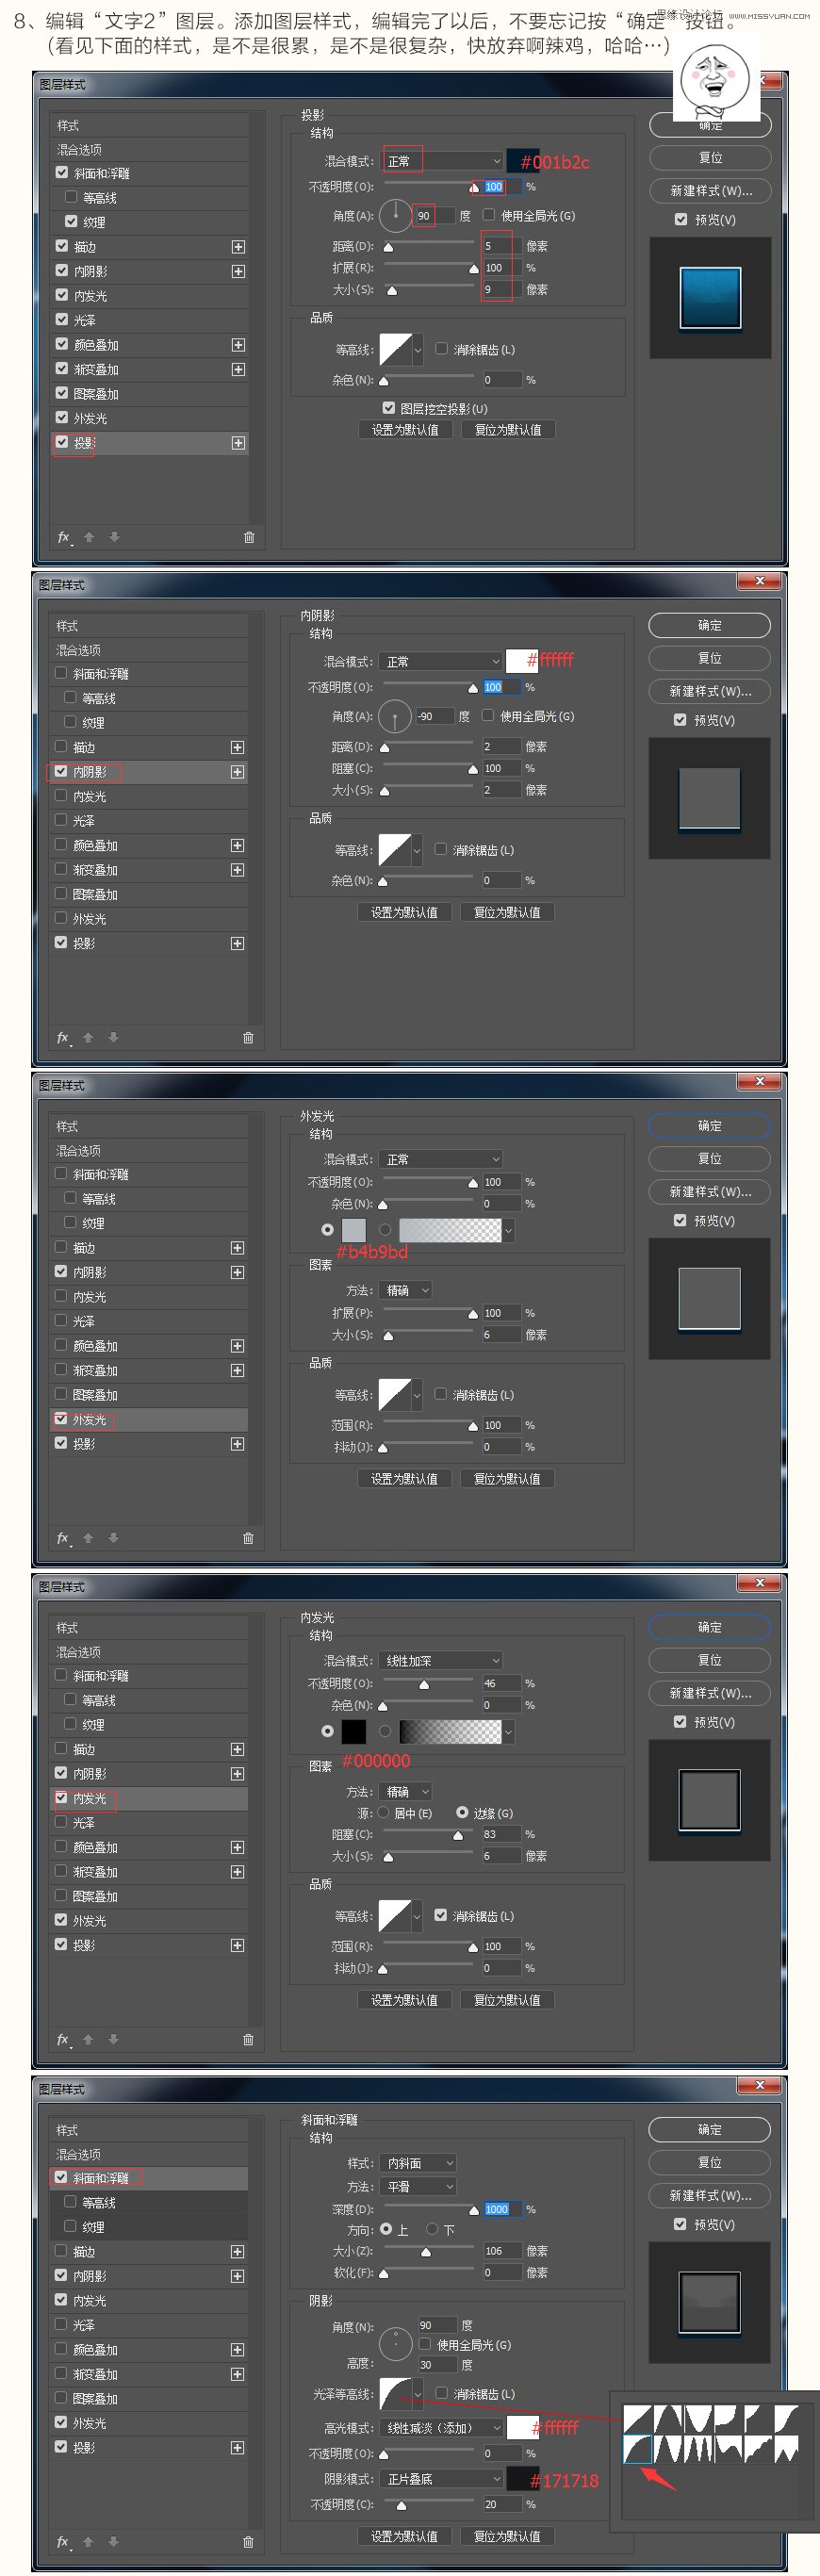Click the angle dial in the 投影 settings
Image resolution: width=820 pixels, height=2576 pixels.
396,215
